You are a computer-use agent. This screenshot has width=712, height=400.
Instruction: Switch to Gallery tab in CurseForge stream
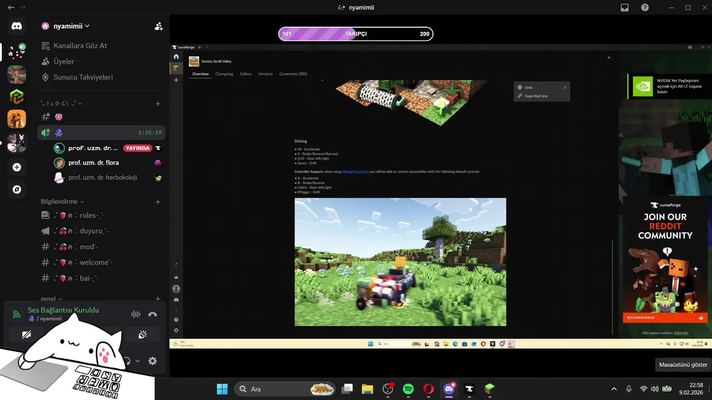246,74
